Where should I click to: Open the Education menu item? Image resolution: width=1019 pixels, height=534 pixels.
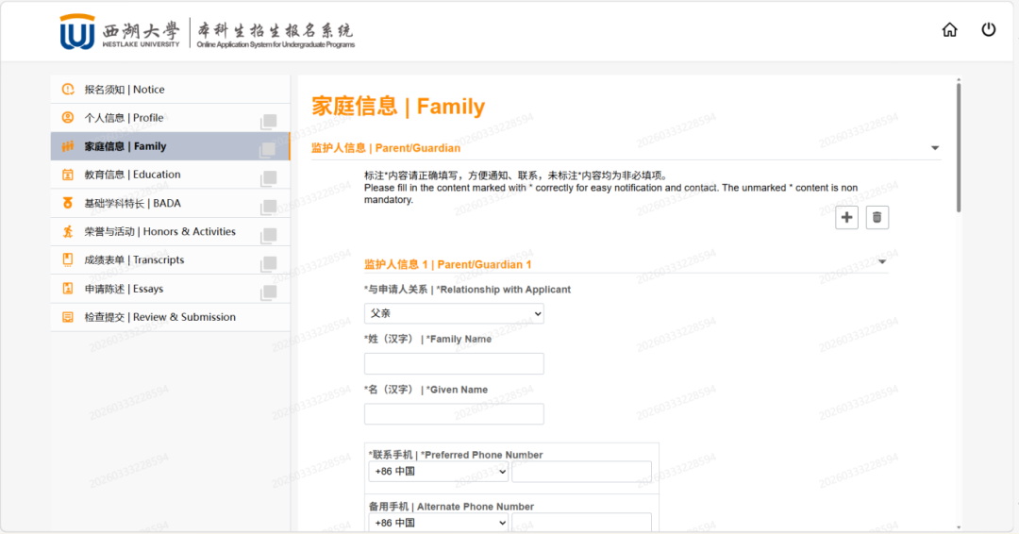pos(170,175)
